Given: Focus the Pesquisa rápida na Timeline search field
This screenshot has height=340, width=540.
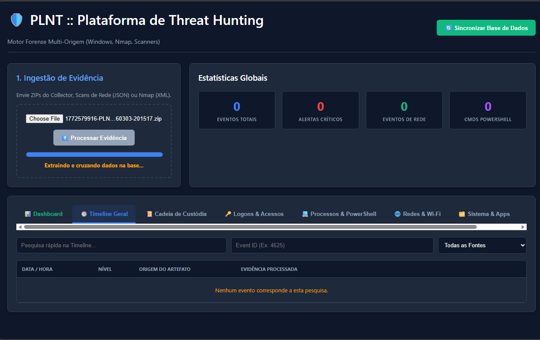Looking at the screenshot, I should (x=121, y=245).
